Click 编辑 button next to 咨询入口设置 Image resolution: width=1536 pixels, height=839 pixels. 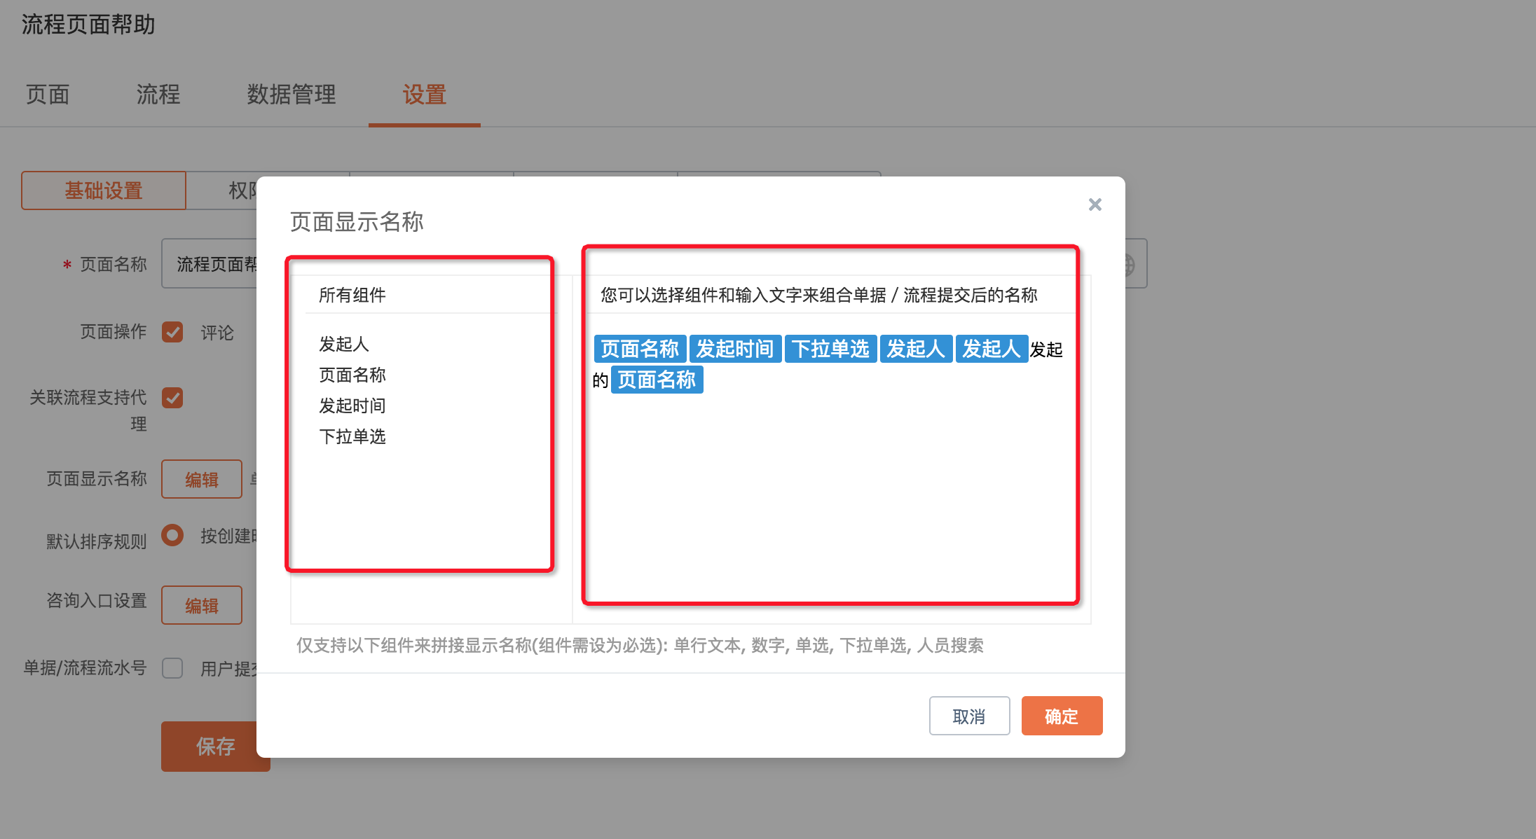click(202, 605)
